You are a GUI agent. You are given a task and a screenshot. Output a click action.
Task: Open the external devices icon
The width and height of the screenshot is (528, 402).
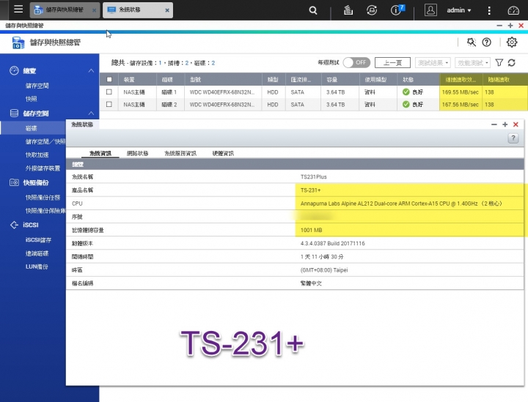tap(372, 10)
